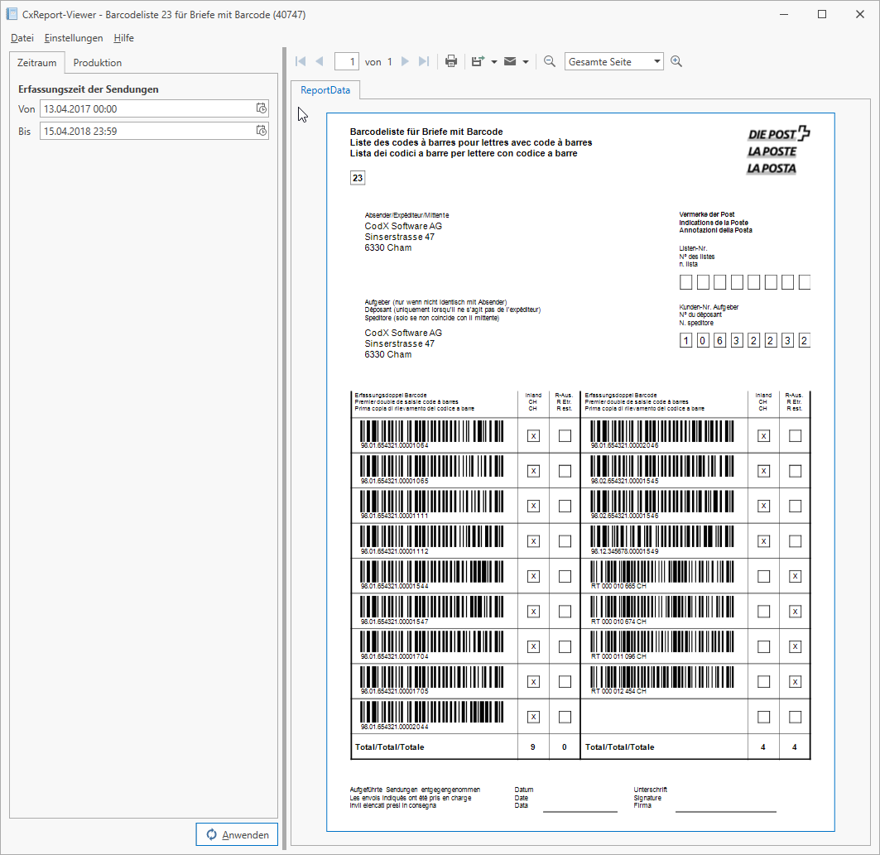The height and width of the screenshot is (855, 880).
Task: Open the Hilfe menu
Action: (x=123, y=38)
